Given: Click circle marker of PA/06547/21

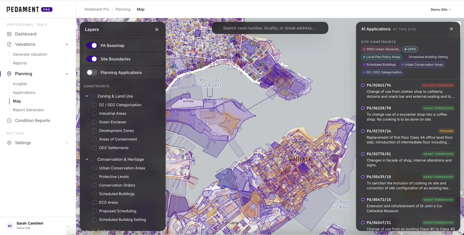Looking at the screenshot, I should (x=362, y=223).
